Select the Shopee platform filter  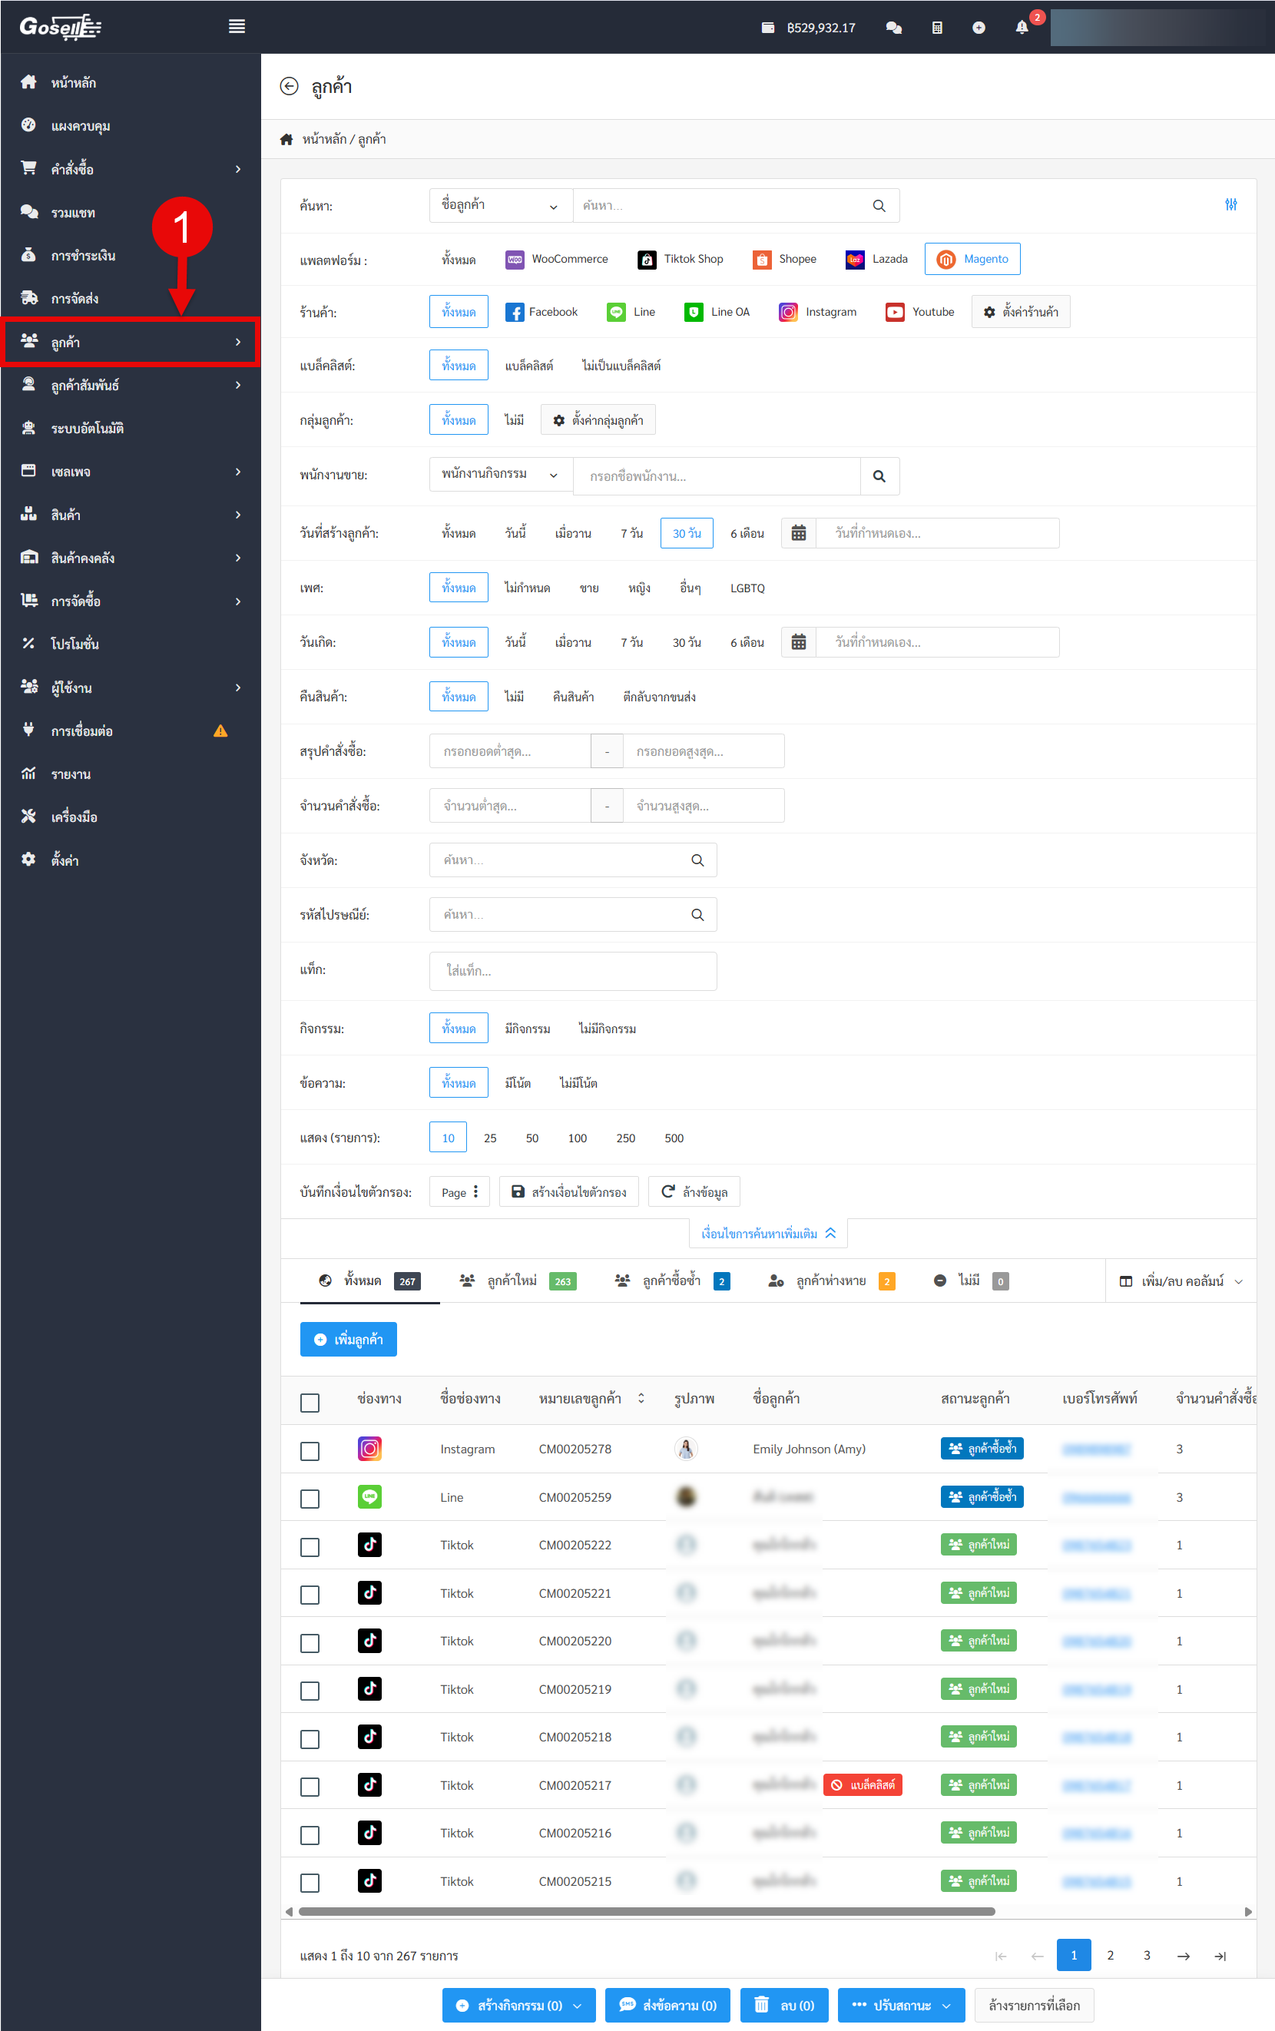tap(784, 260)
